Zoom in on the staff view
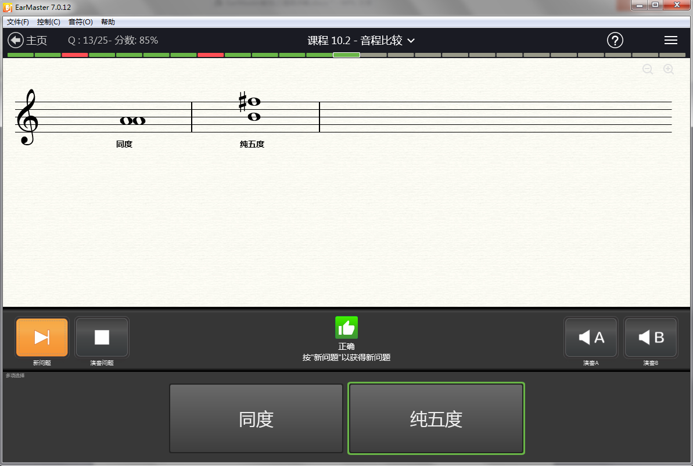693x466 pixels. [668, 69]
